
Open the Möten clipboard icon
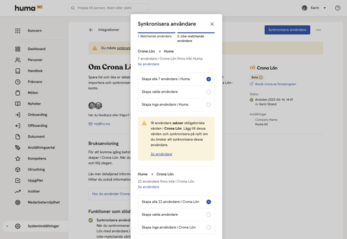coord(17,93)
